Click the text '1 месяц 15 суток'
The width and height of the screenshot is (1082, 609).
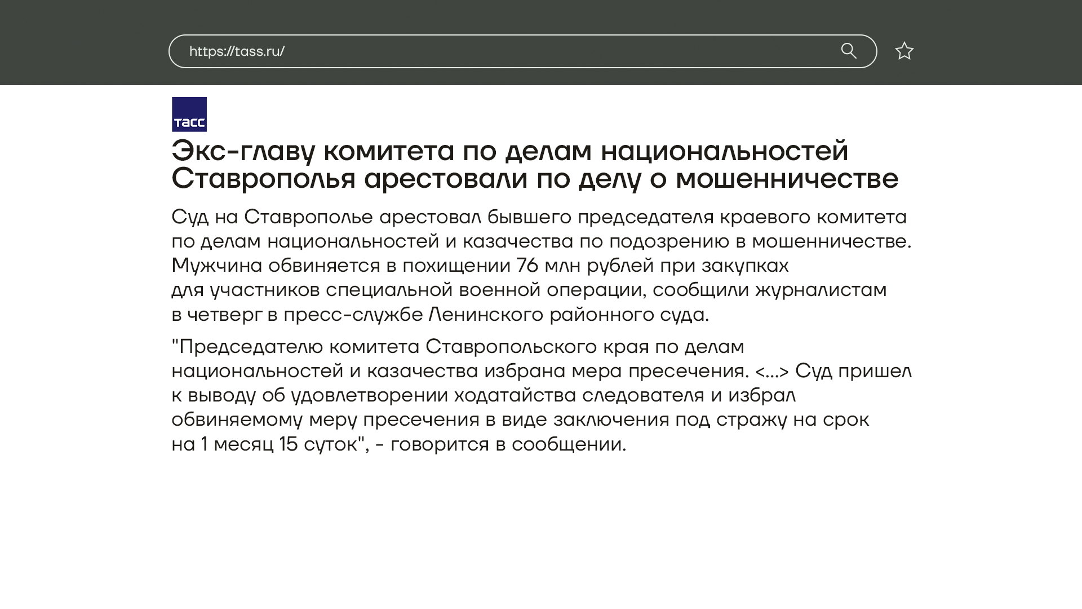(x=279, y=444)
